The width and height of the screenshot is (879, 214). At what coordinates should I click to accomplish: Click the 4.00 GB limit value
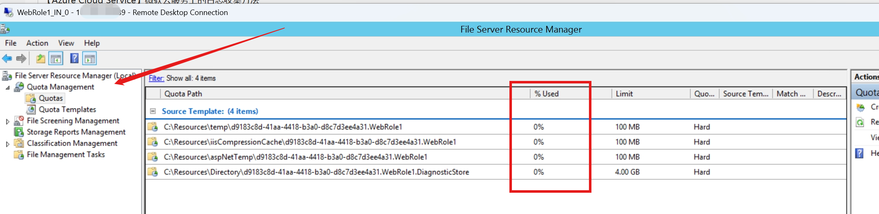tap(627, 172)
